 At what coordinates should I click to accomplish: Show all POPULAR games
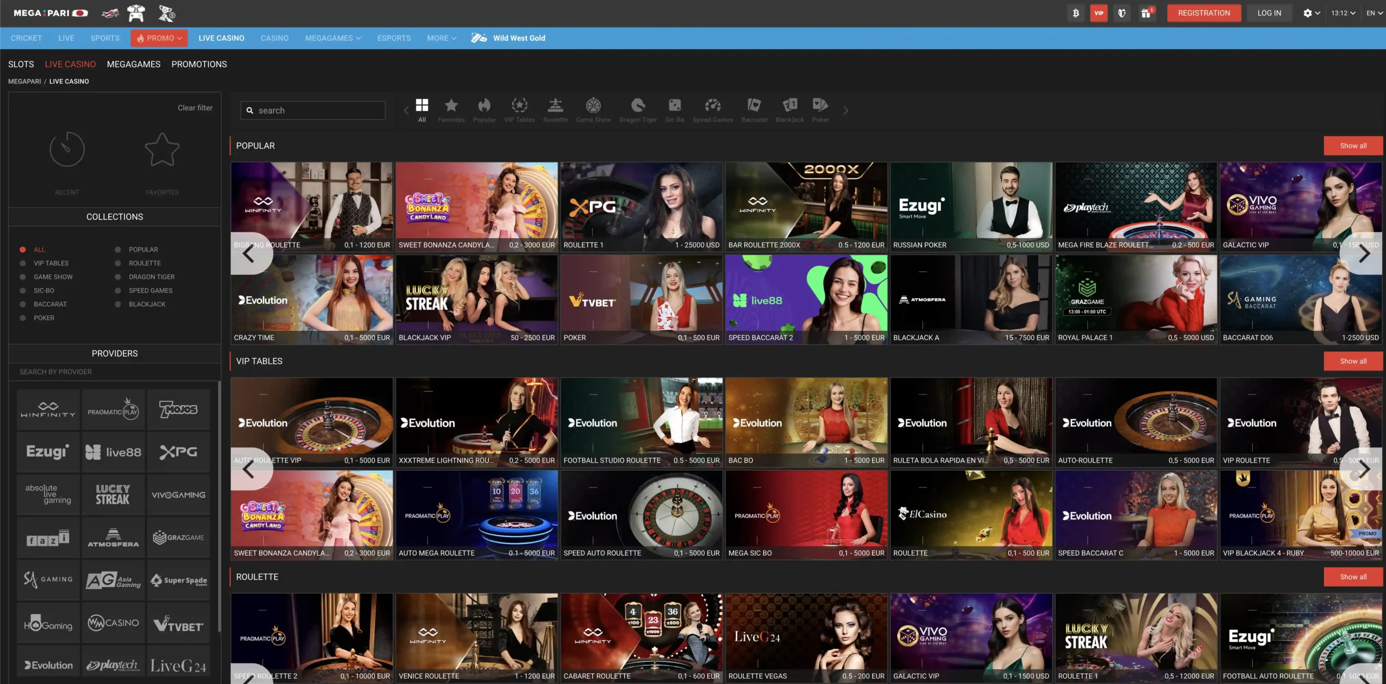[1353, 146]
